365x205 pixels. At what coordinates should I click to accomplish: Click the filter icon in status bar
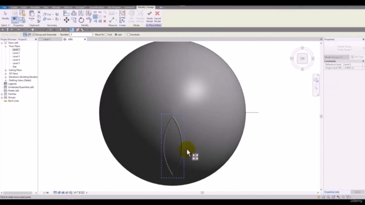348,197
